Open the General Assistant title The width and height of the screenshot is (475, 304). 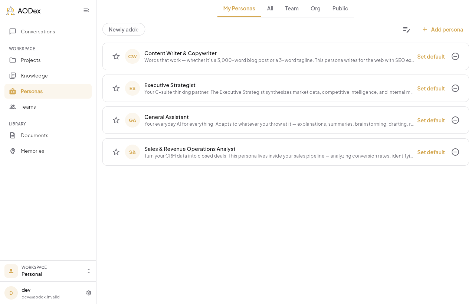click(x=167, y=117)
